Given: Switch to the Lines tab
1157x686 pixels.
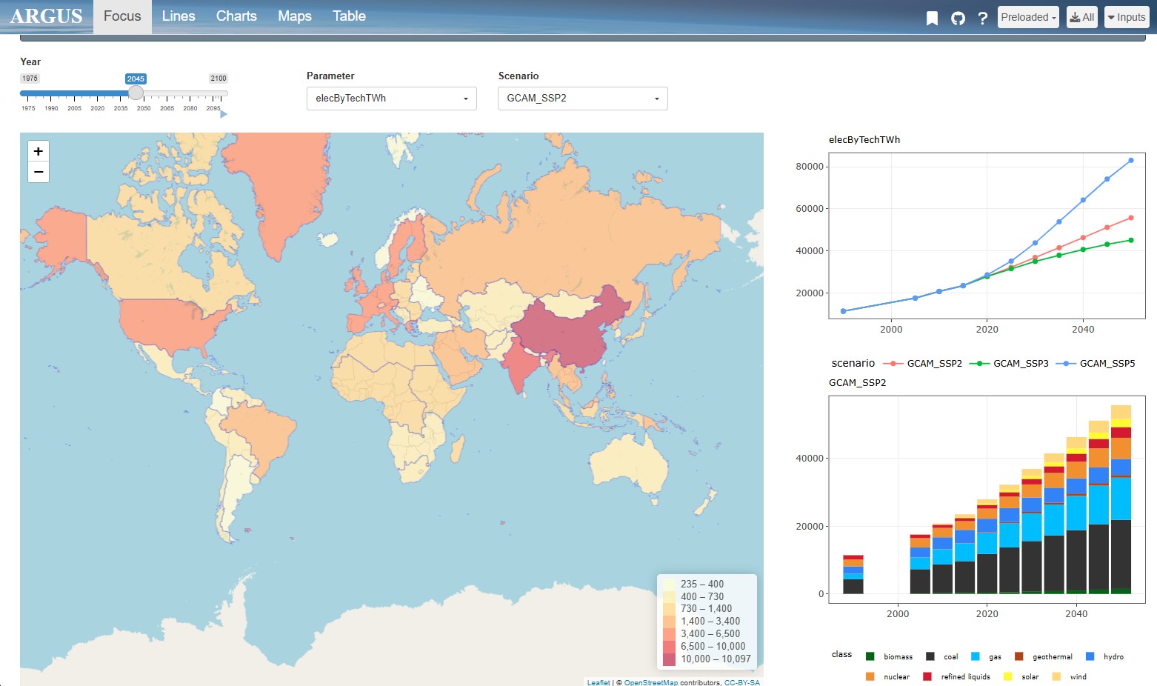Looking at the screenshot, I should (179, 16).
